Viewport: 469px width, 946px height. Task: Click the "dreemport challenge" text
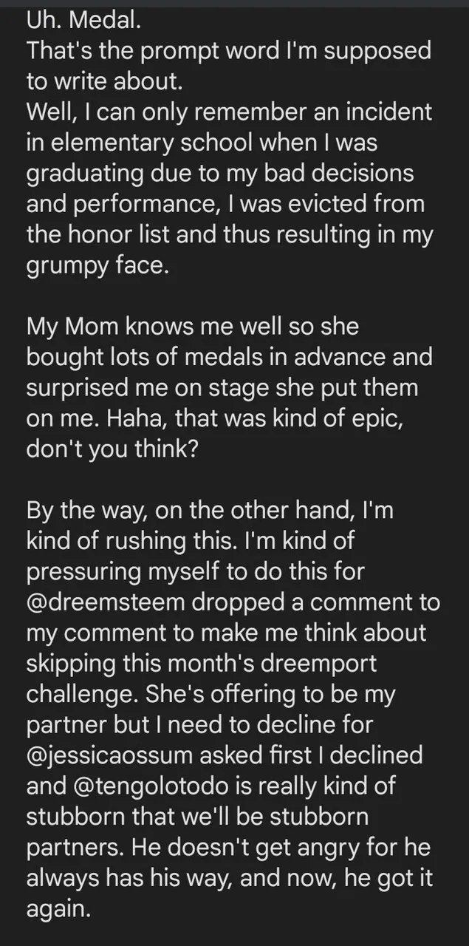(x=201, y=679)
